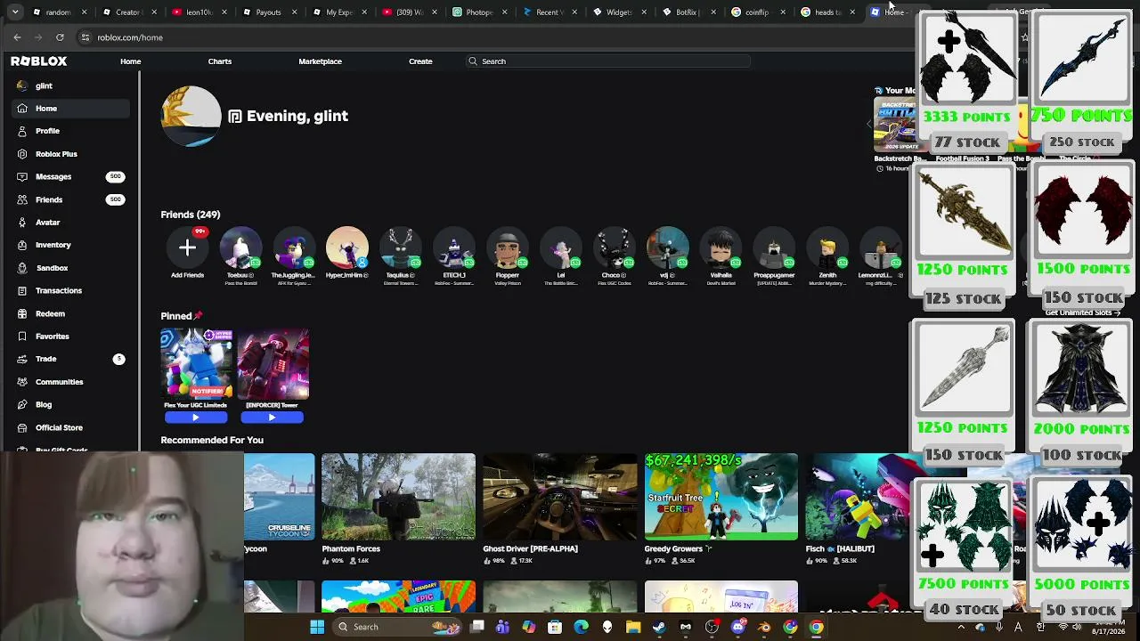This screenshot has width=1140, height=641.
Task: Open the browser tab search dropdown
Action: click(x=15, y=12)
